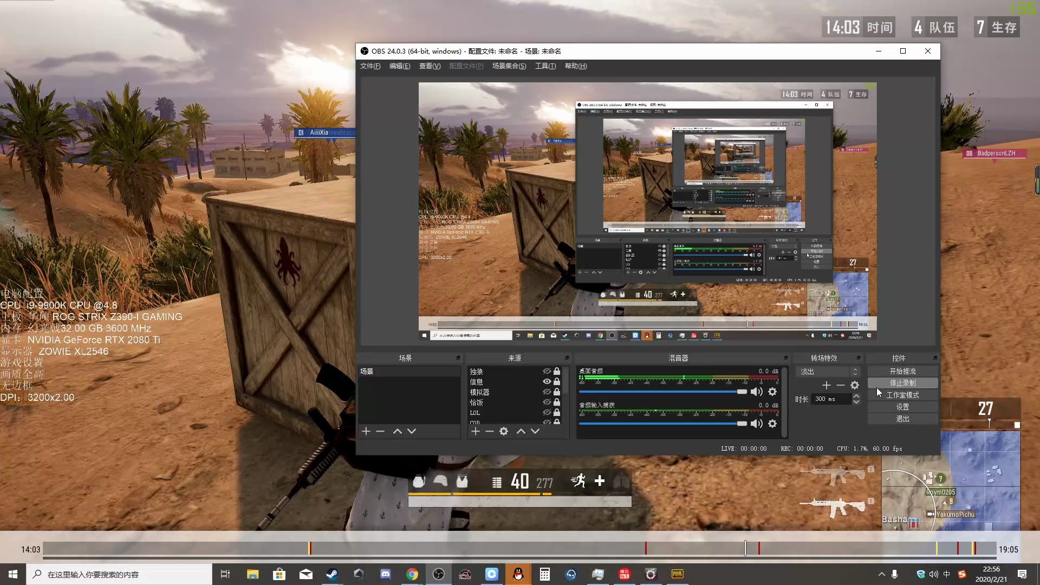This screenshot has height=585, width=1040.
Task: Move the source down in Sources panel
Action: [535, 431]
